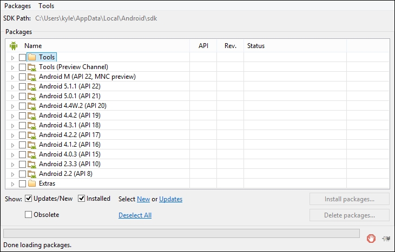
Task: Click the Tools (Preview Channel) package icon
Action: pyautogui.click(x=32, y=67)
